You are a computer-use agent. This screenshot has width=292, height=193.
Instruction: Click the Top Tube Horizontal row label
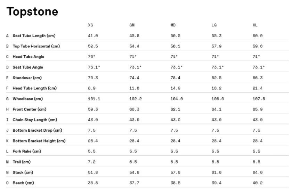click(x=36, y=46)
